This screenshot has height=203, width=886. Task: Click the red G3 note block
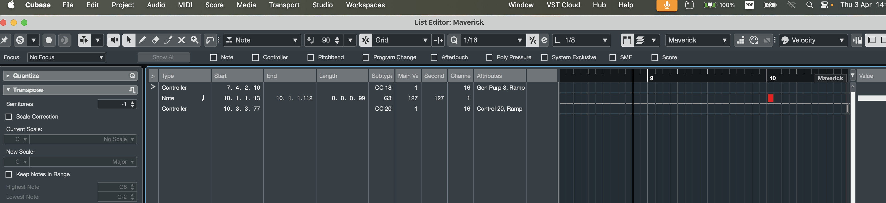[770, 98]
